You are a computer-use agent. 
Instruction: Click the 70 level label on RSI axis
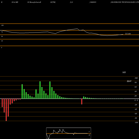click(x=2, y=32)
